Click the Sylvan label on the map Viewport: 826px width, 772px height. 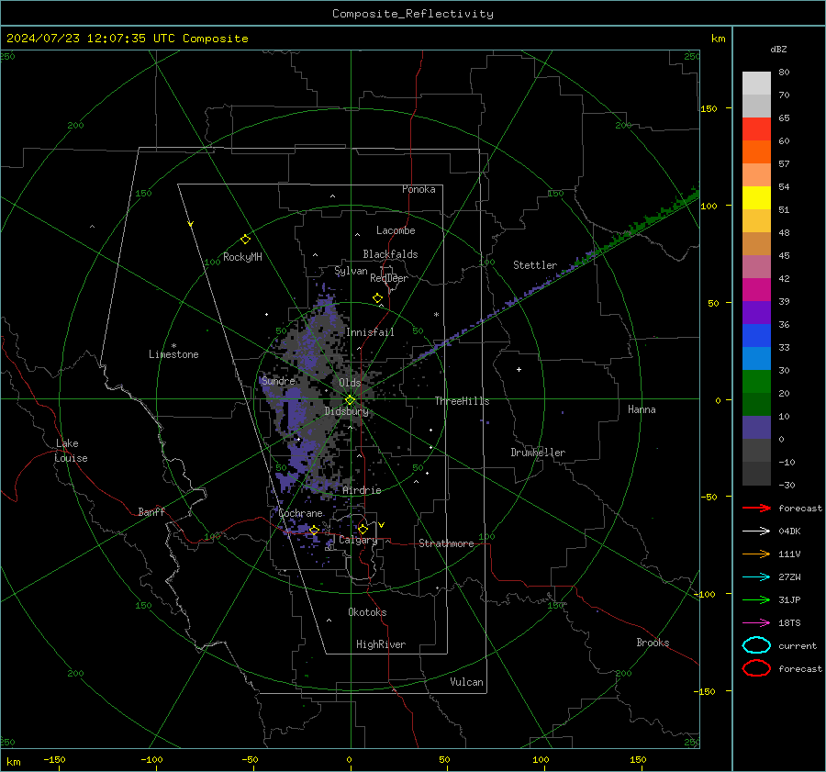[351, 271]
